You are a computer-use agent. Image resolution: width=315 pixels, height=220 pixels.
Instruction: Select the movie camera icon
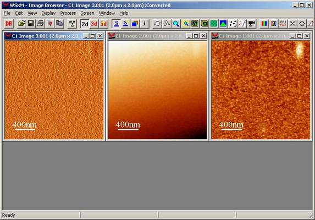coord(251,24)
